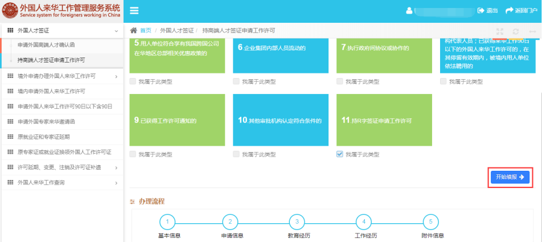
Task: Click the home icon in breadcrumb
Action: tap(133, 30)
